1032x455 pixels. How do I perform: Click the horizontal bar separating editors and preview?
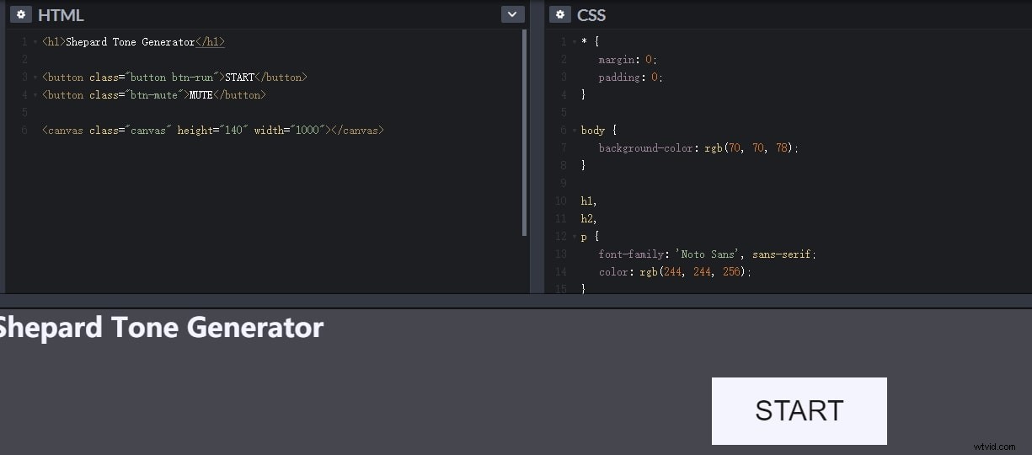click(x=516, y=301)
